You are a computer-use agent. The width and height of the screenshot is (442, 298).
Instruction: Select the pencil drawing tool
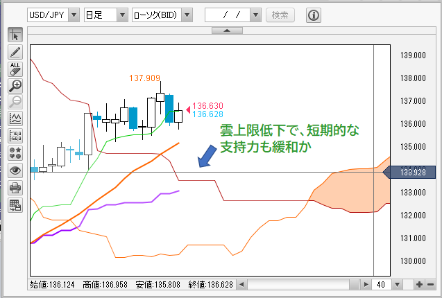point(15,52)
